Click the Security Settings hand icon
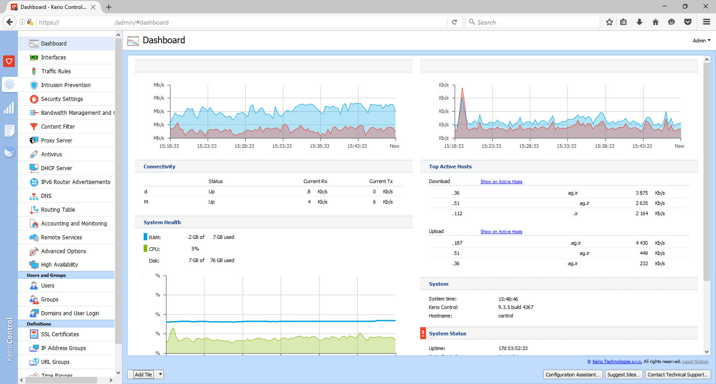This screenshot has height=384, width=716. [x=34, y=99]
